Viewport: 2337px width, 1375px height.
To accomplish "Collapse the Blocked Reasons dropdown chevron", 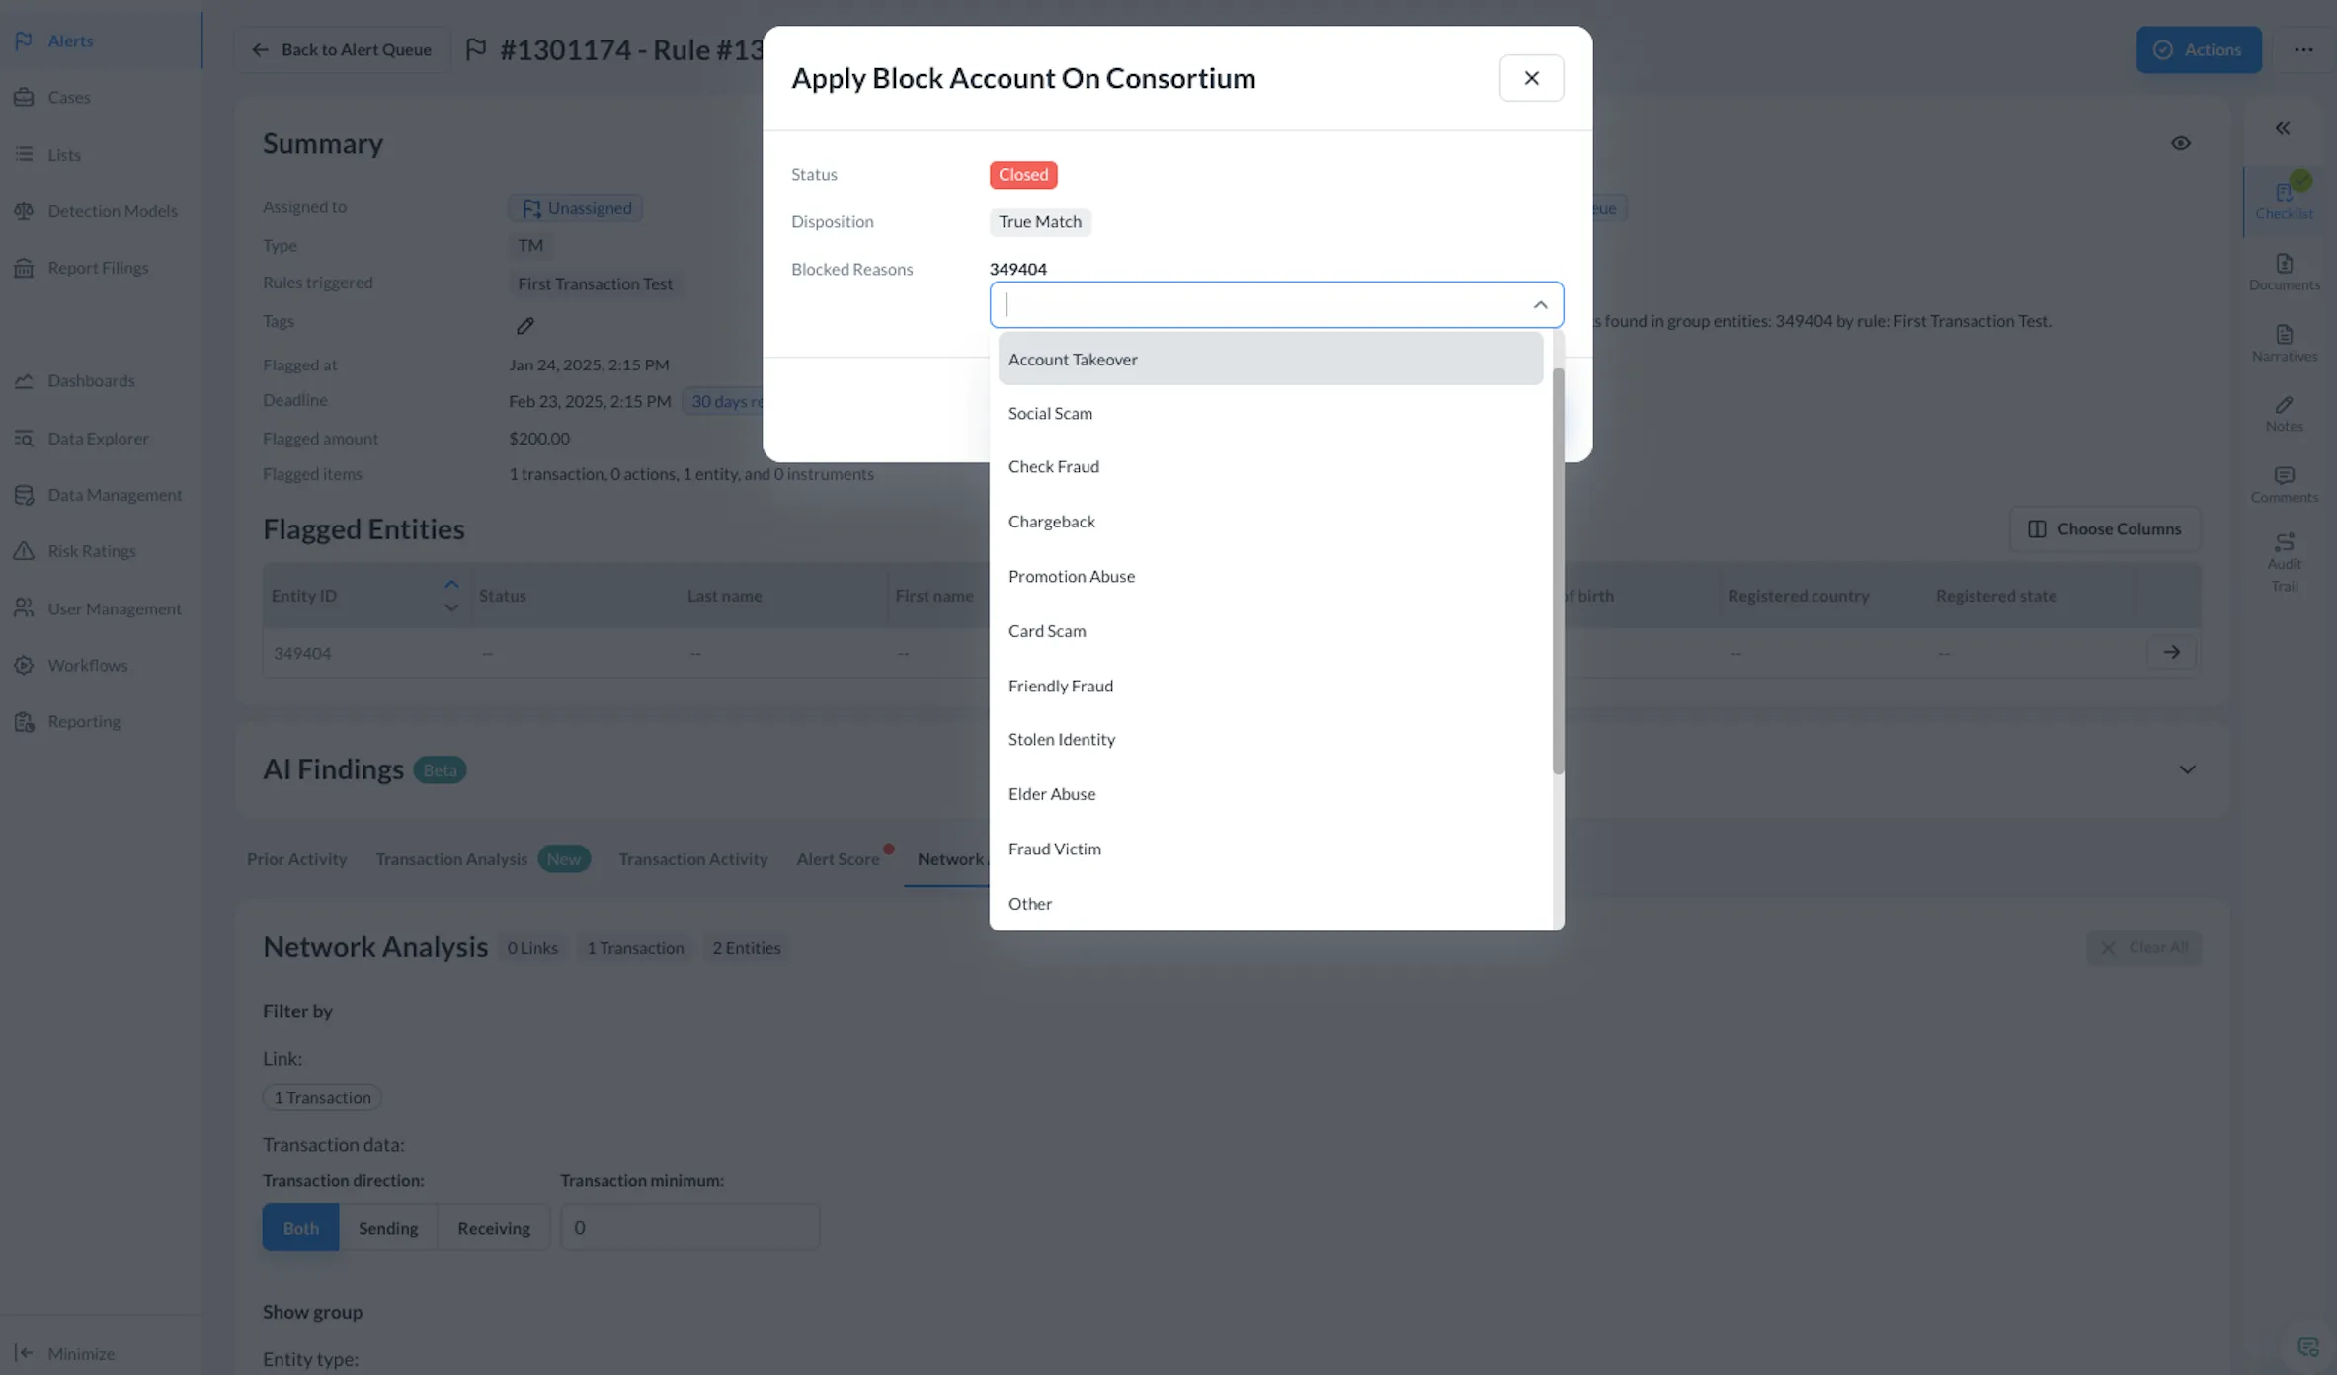I will pyautogui.click(x=1539, y=305).
